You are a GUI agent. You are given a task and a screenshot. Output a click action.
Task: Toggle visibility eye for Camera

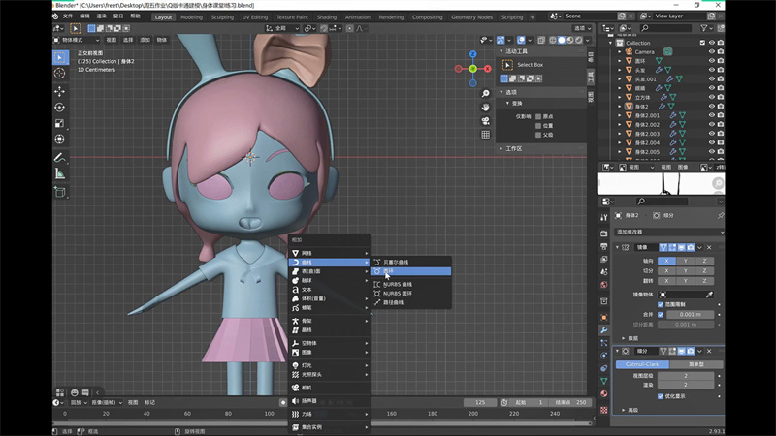(x=712, y=51)
